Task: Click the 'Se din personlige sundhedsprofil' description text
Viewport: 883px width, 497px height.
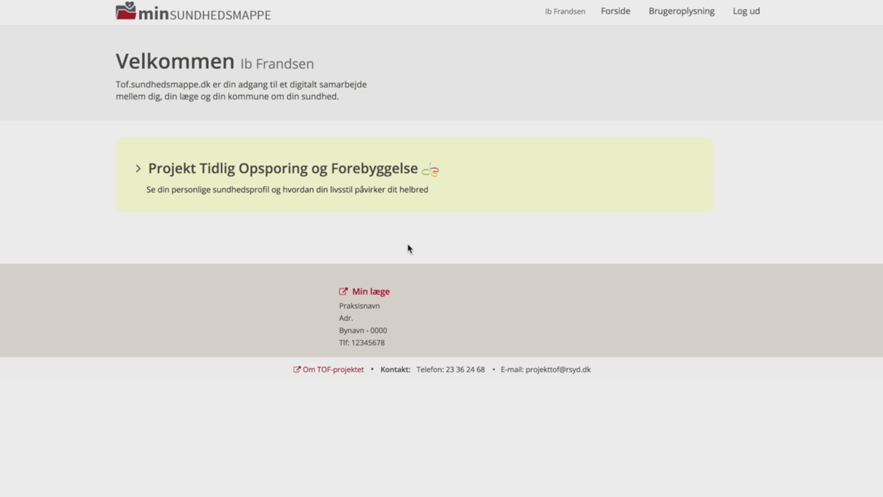Action: (x=287, y=190)
